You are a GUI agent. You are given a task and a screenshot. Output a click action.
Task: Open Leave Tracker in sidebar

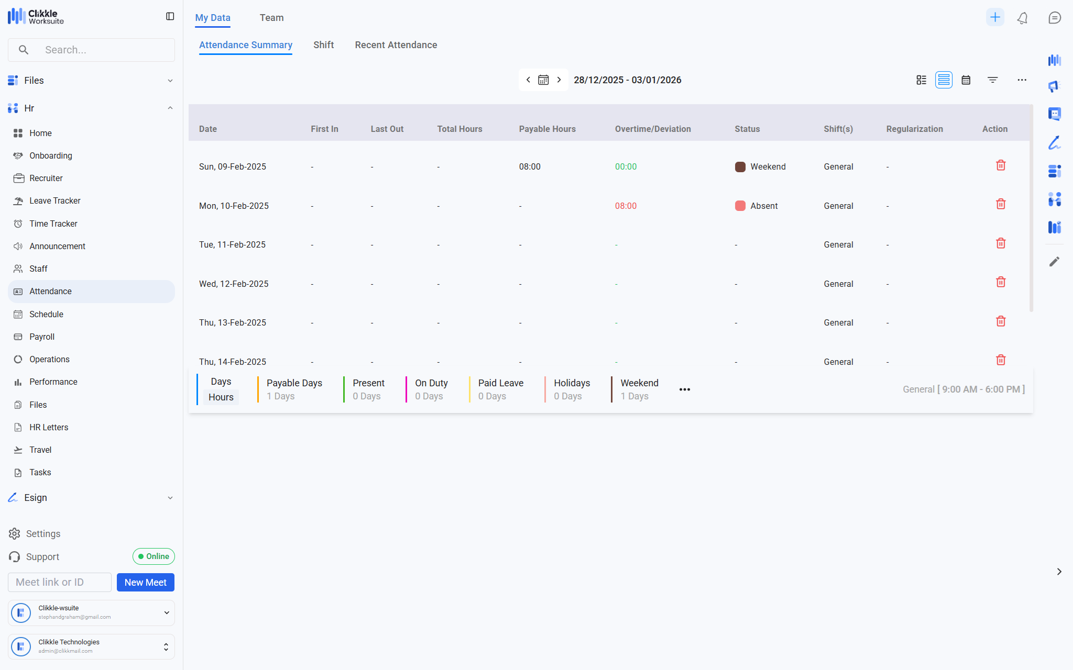(54, 201)
